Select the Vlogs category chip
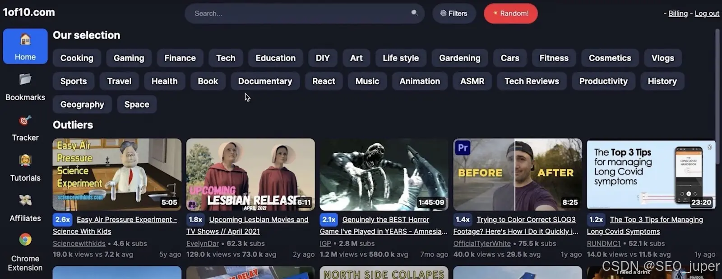 point(663,58)
